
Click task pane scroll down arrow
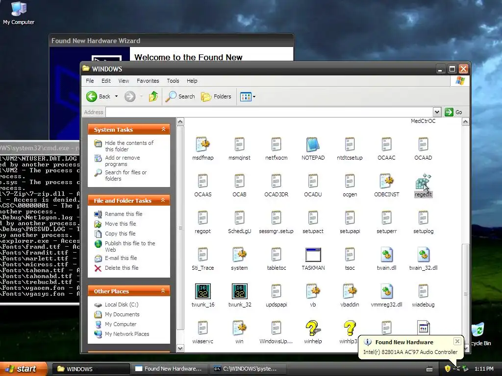pyautogui.click(x=180, y=348)
